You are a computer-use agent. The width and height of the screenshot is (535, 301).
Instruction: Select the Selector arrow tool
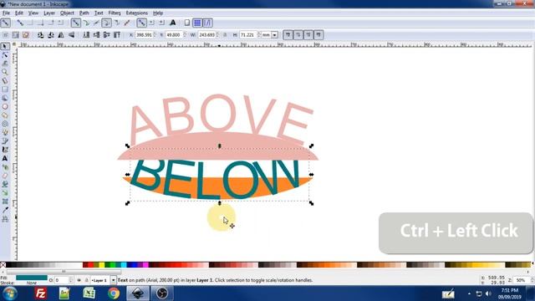coord(5,46)
